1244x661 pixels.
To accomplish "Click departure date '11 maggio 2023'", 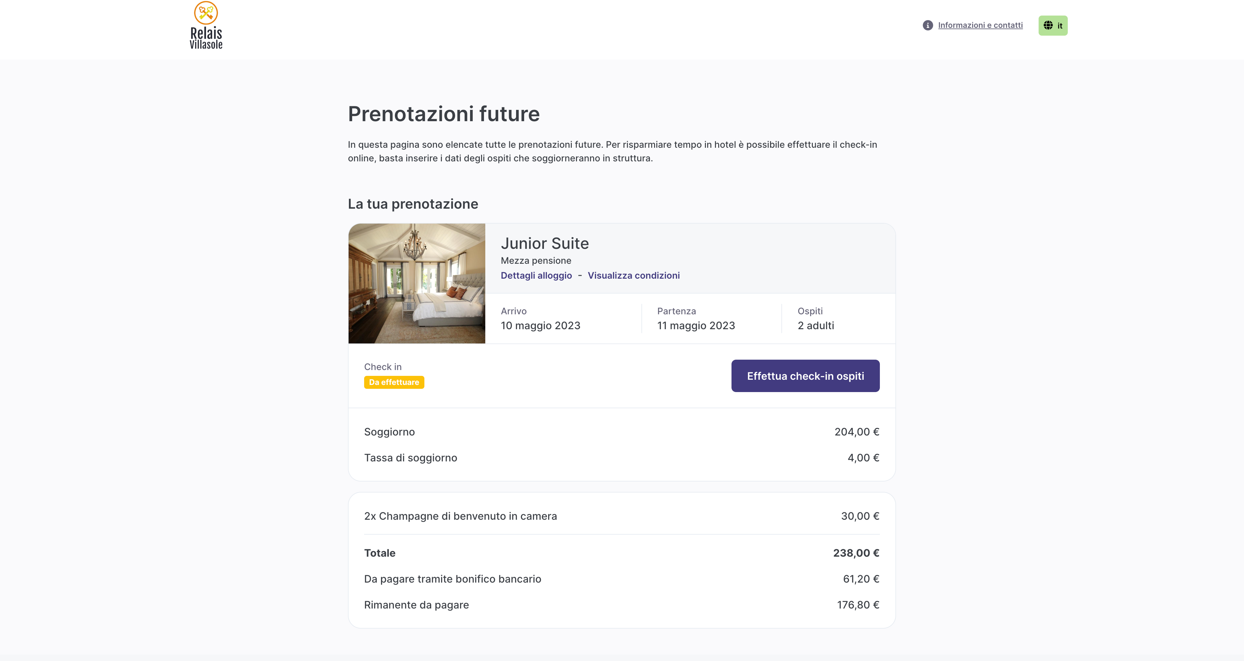I will [x=696, y=326].
